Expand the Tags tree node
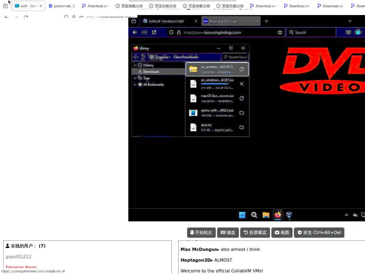Image resolution: width=365 pixels, height=274 pixels. pos(135,78)
